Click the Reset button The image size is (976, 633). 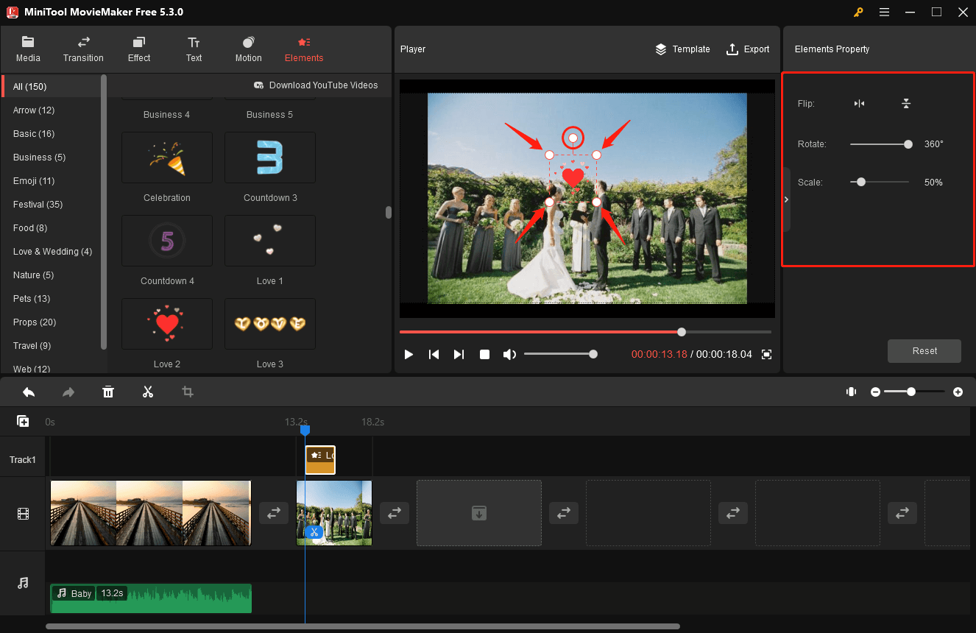point(924,351)
